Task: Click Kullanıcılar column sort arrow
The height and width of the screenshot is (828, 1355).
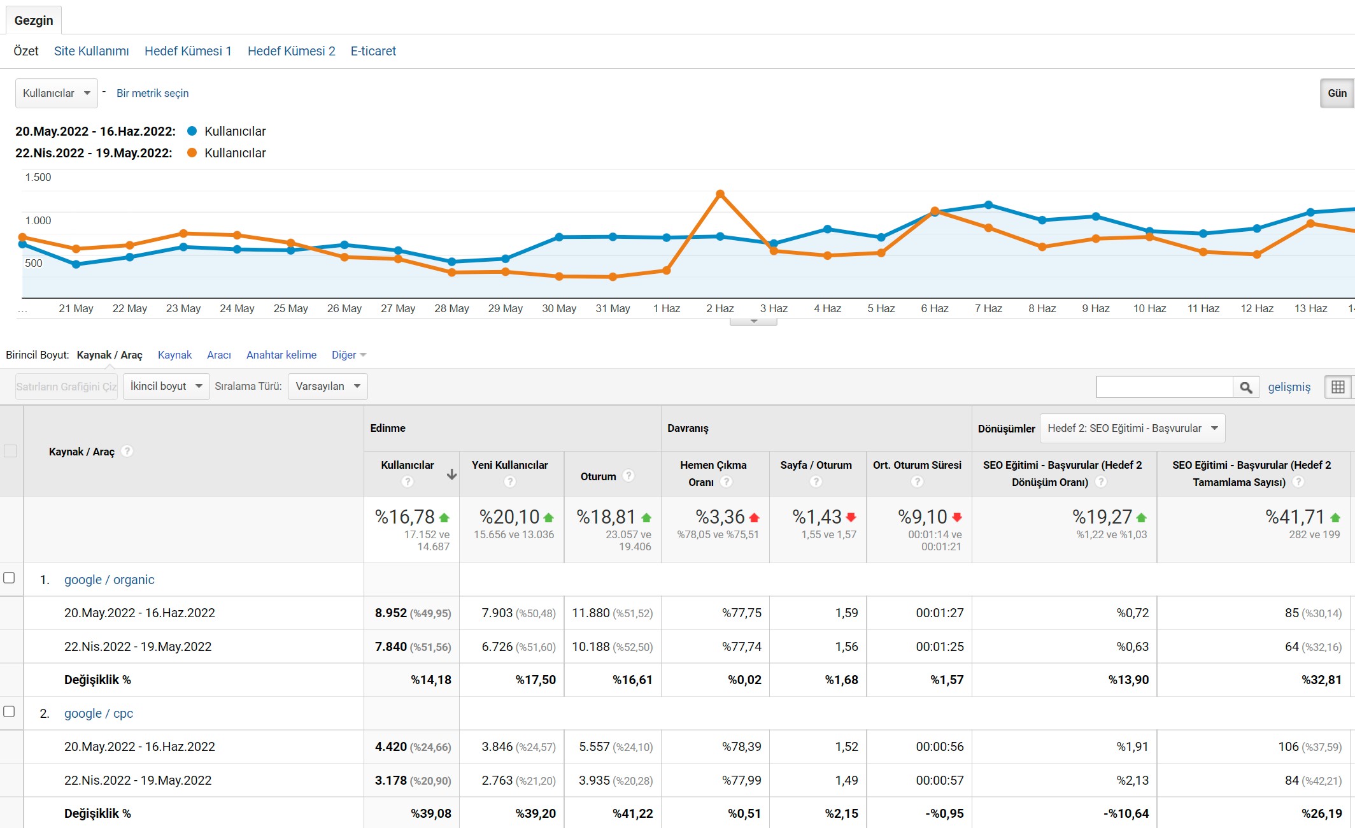Action: pos(451,474)
